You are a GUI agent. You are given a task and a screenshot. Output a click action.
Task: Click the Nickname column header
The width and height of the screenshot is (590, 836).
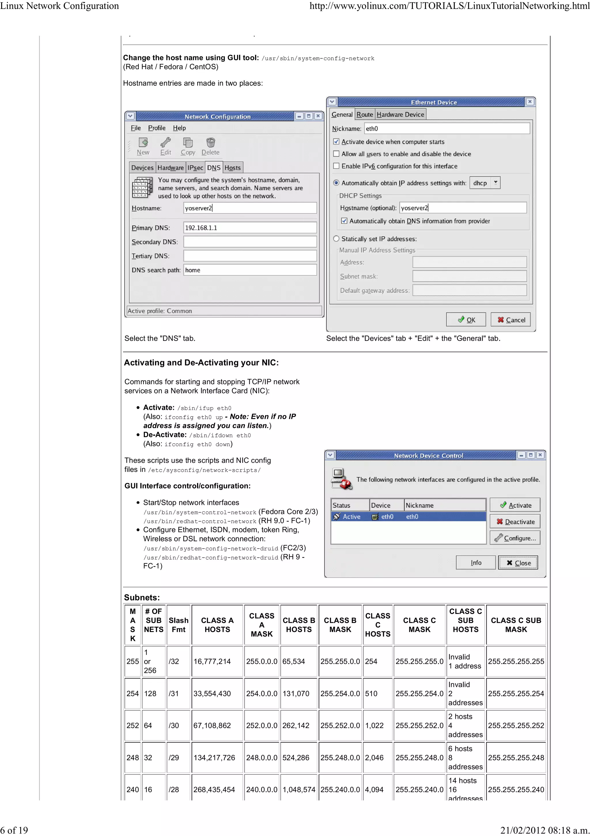445,505
